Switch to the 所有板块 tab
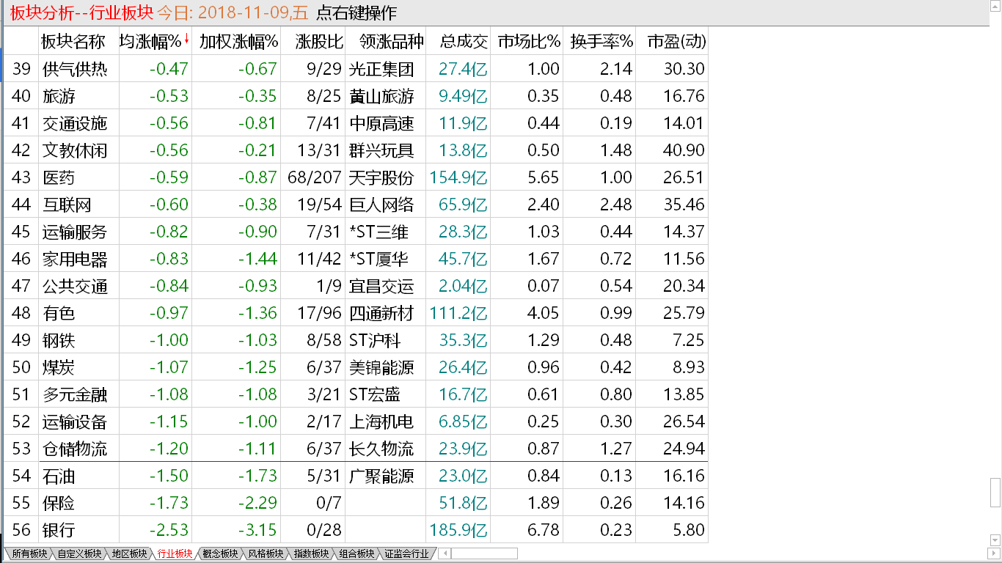1002x563 pixels. pyautogui.click(x=28, y=554)
